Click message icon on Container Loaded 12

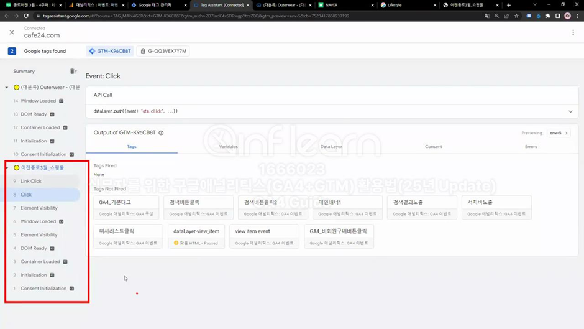click(65, 127)
